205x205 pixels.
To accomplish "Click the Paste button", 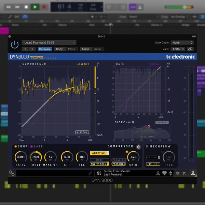I will [x=72, y=49].
